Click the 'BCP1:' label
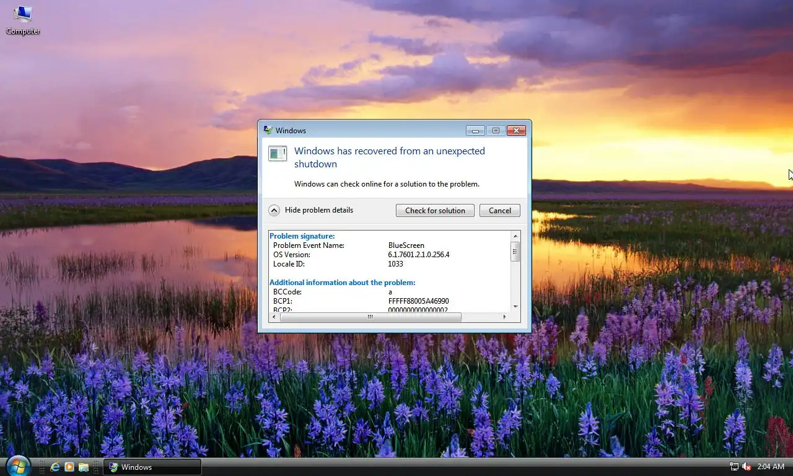Screen dimensions: 793x476 282,301
